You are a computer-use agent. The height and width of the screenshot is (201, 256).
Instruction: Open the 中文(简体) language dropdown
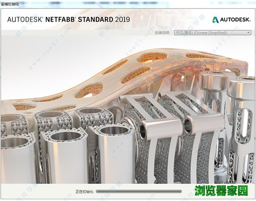(x=209, y=33)
